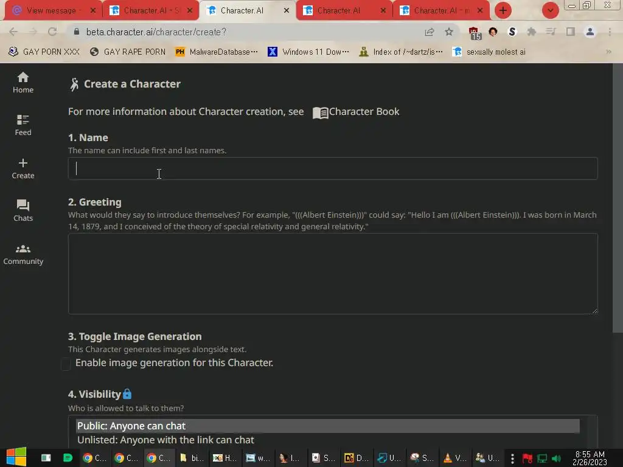Click the blue lock icon beside Visibility
The width and height of the screenshot is (623, 467).
pos(127,393)
